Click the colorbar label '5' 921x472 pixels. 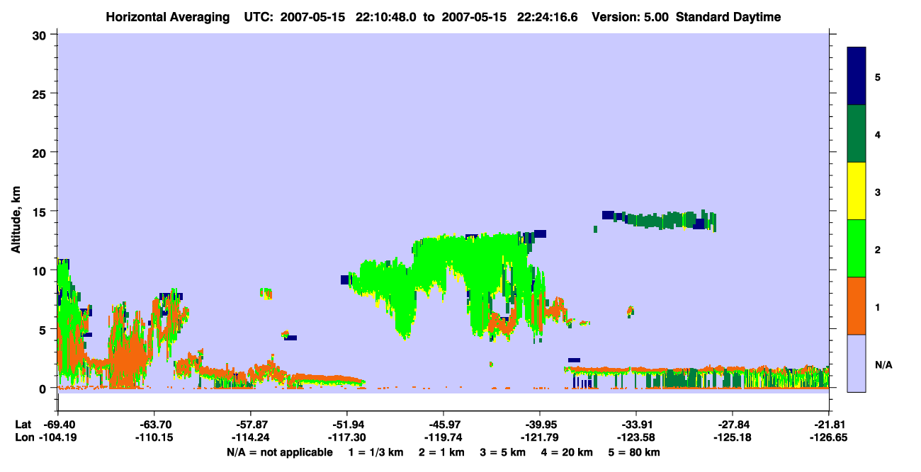click(878, 77)
